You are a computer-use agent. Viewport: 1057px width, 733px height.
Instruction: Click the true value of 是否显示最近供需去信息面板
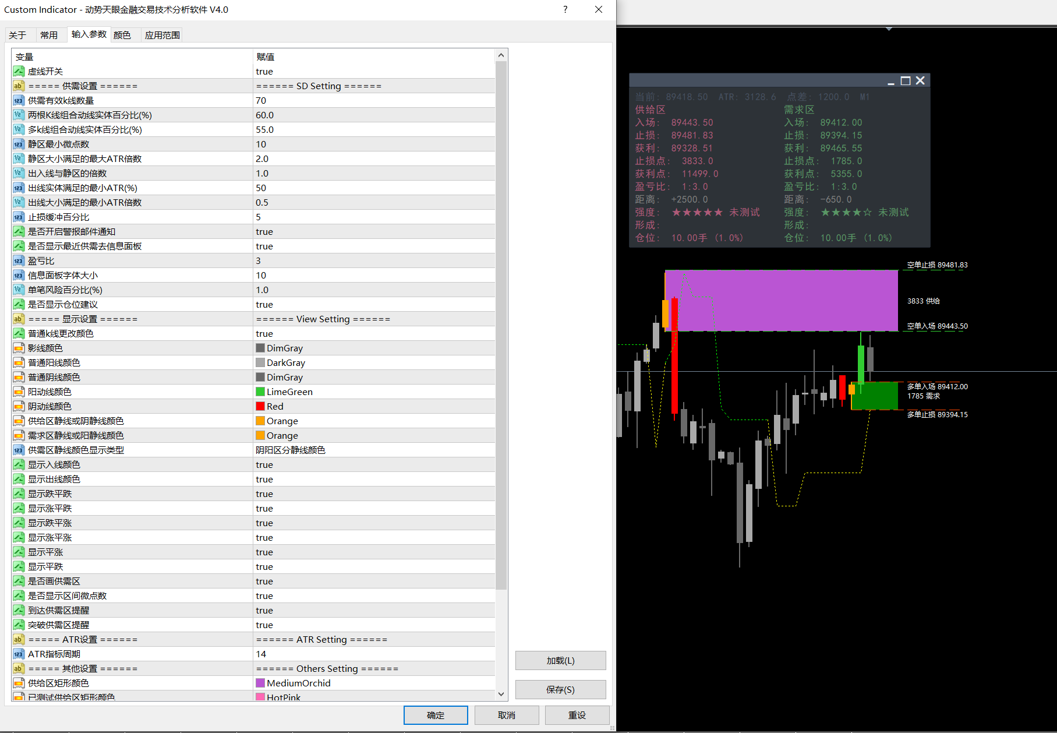click(264, 246)
